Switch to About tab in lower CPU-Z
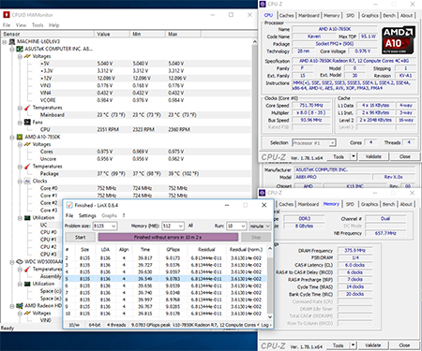This screenshot has height=351, width=422. click(x=406, y=204)
